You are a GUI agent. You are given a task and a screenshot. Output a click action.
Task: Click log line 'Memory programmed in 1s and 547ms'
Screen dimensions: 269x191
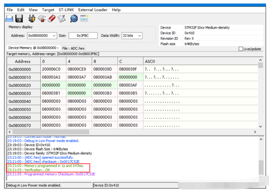[x=45, y=166]
